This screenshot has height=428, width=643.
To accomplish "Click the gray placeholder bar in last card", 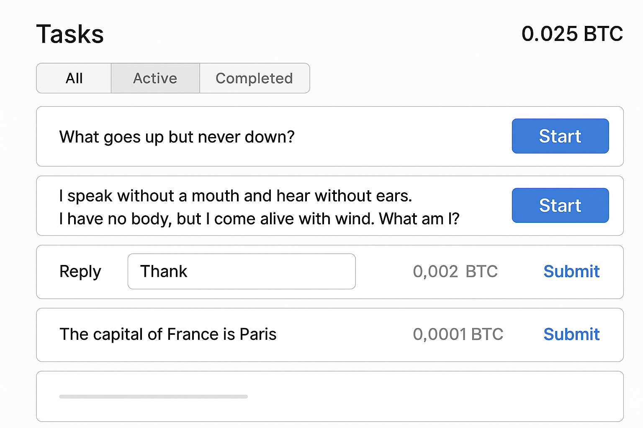I will tap(154, 396).
